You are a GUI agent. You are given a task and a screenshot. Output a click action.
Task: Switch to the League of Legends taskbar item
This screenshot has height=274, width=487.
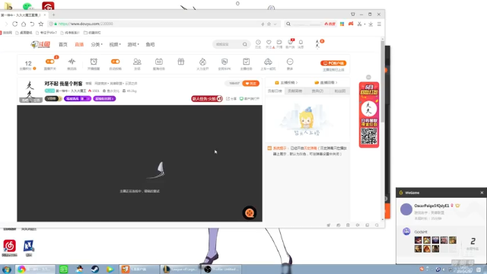point(180,269)
